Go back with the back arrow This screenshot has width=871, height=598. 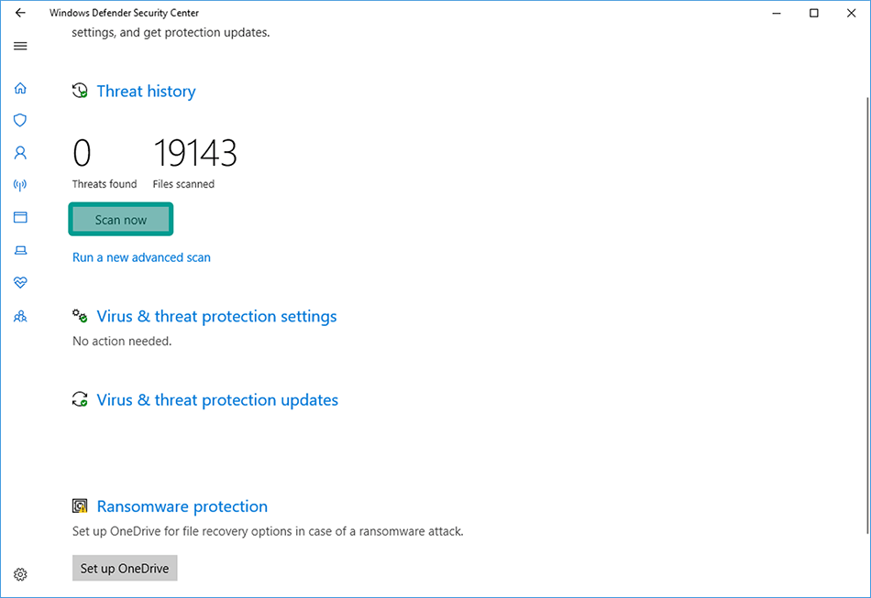[x=20, y=13]
